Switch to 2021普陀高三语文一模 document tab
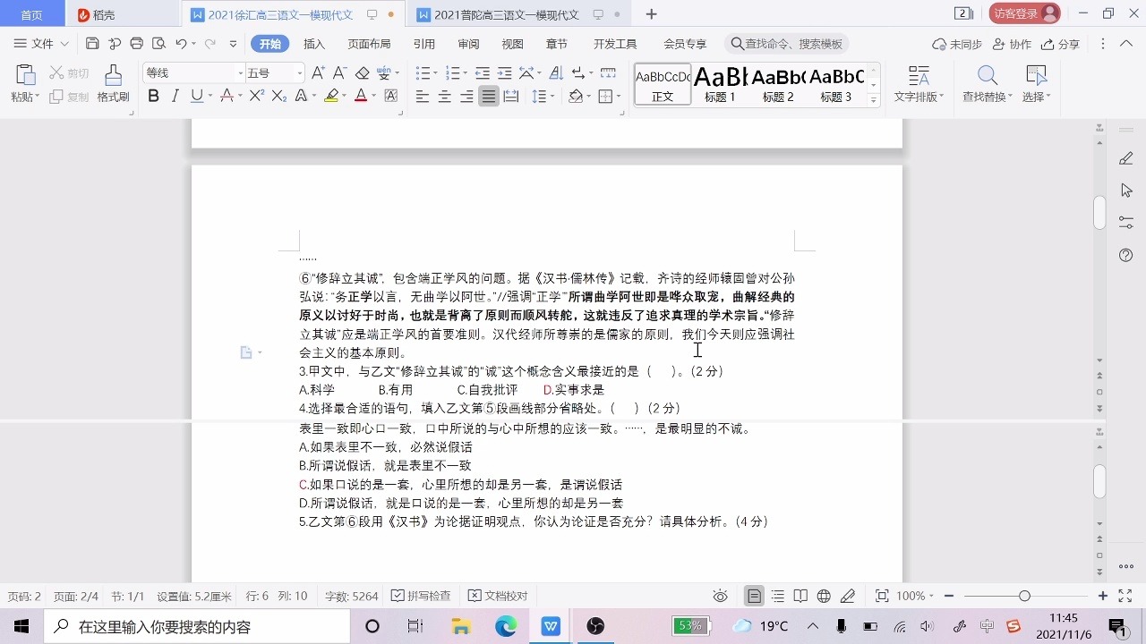Image resolution: width=1146 pixels, height=644 pixels. (517, 14)
